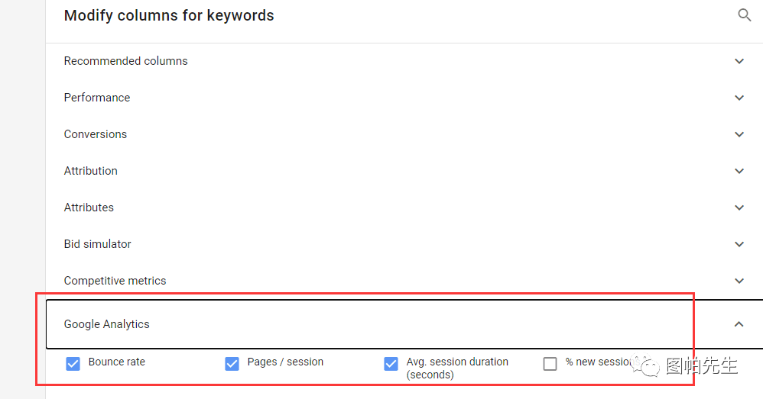The image size is (763, 399).
Task: Open search via the magnifier icon
Action: [744, 15]
